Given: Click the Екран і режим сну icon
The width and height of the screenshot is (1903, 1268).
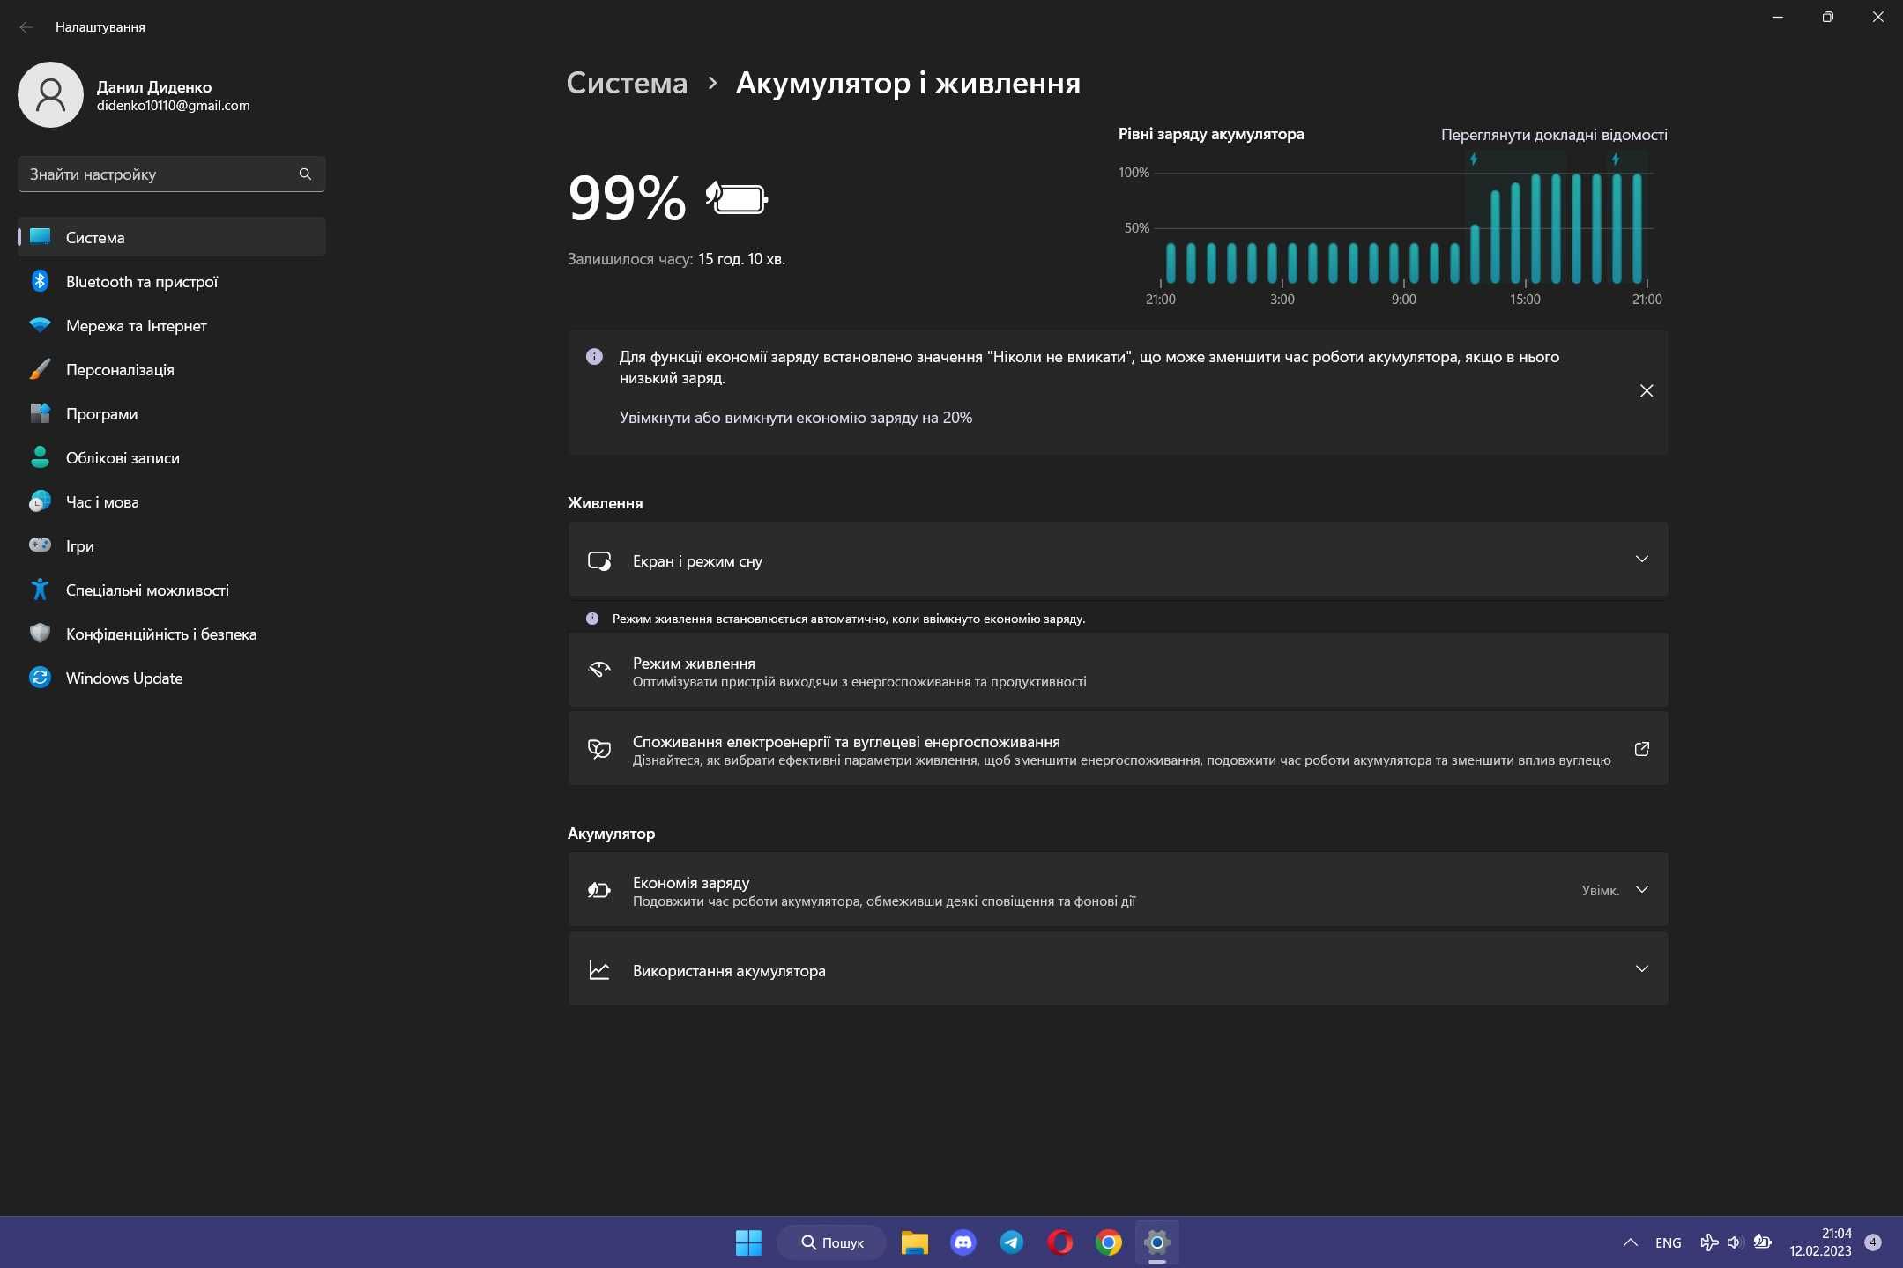Looking at the screenshot, I should tap(599, 560).
